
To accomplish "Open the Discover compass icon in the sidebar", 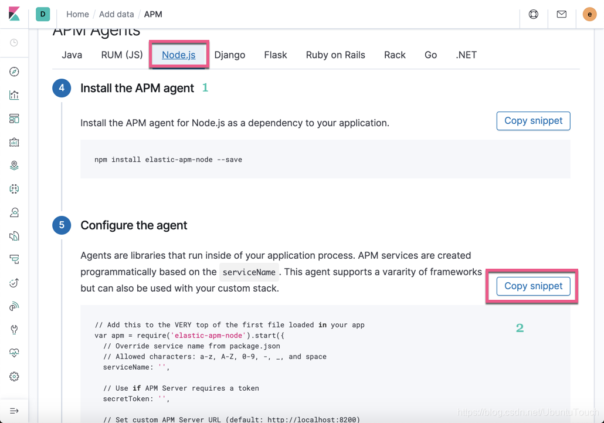I will (x=15, y=72).
